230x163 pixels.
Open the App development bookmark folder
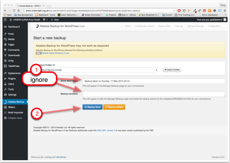coord(23,15)
